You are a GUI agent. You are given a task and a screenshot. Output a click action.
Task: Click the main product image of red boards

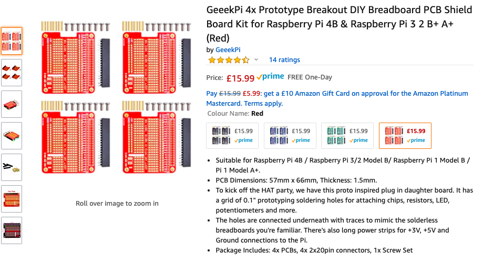click(117, 98)
